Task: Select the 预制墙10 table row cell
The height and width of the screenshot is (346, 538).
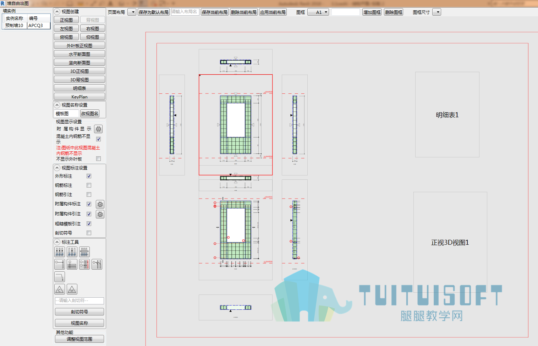Action: tap(15, 26)
